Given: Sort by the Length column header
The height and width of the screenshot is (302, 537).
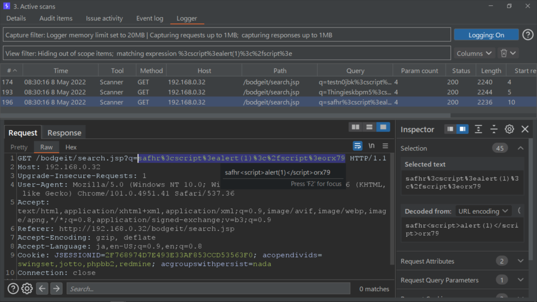Looking at the screenshot, I should [491, 70].
